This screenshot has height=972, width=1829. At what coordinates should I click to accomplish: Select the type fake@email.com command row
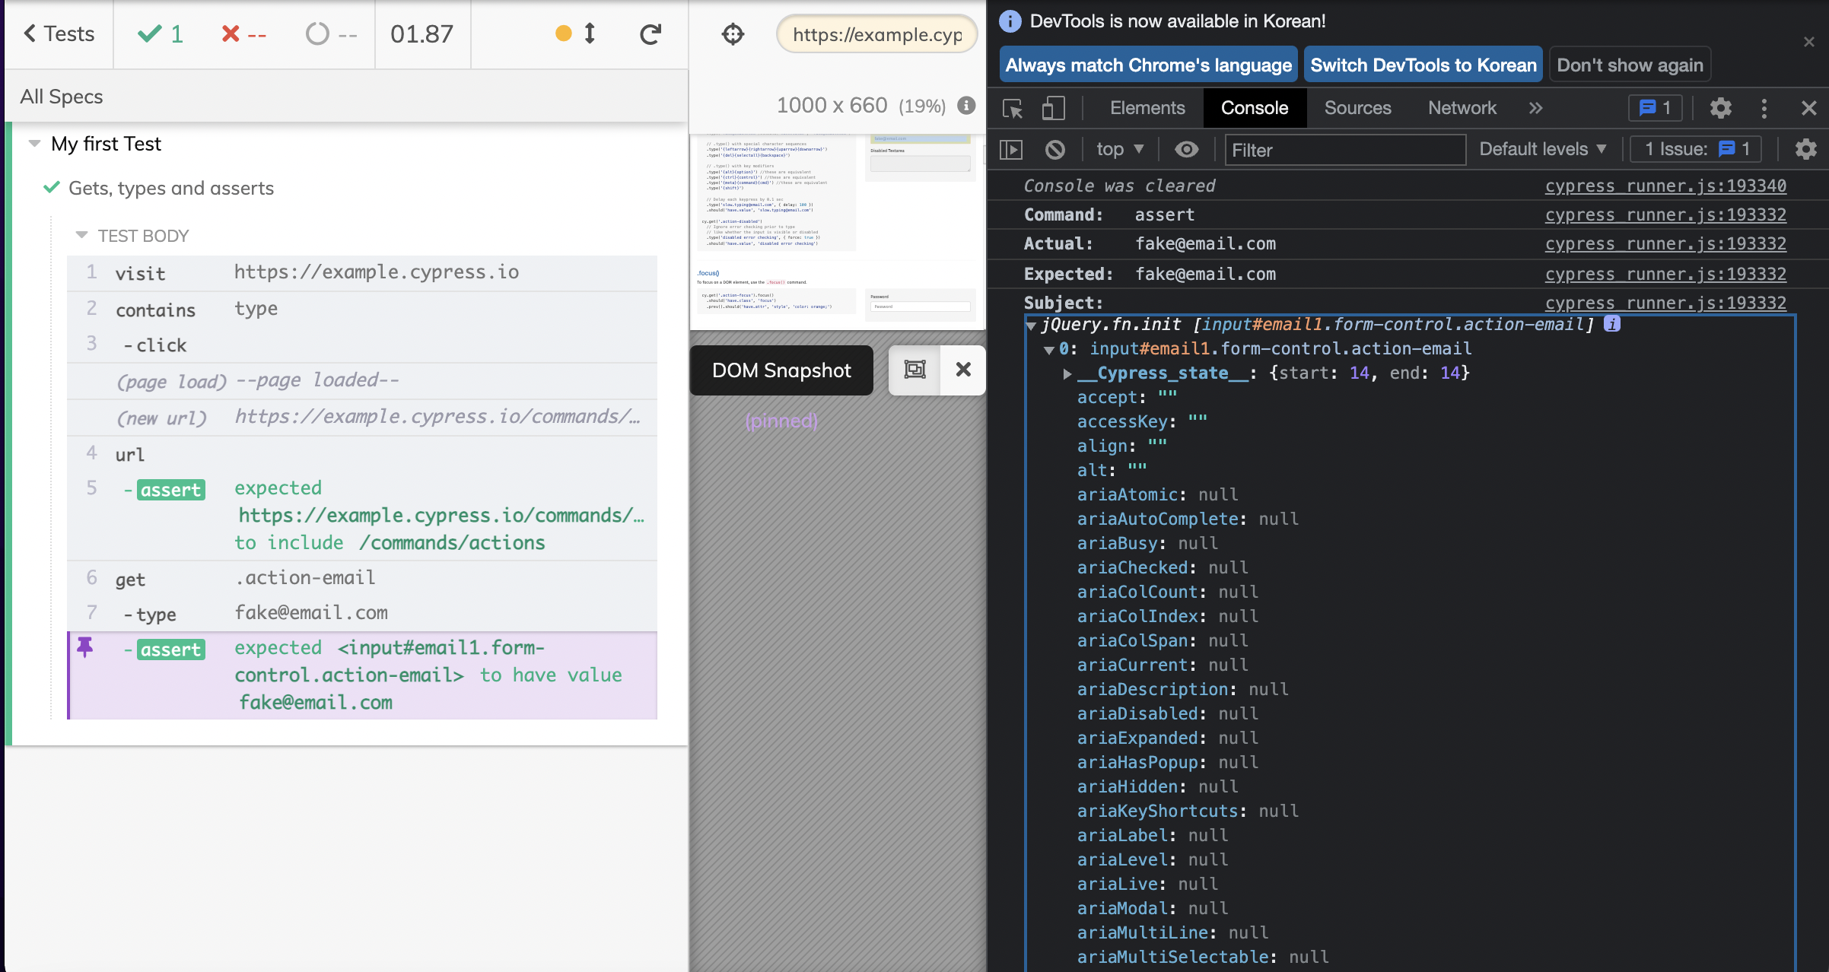pyautogui.click(x=362, y=614)
